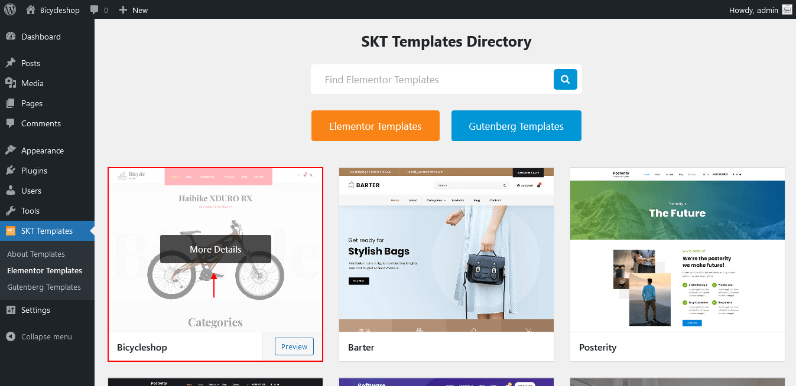The width and height of the screenshot is (796, 386).
Task: Click the SKT Templates logo icon
Action: [11, 231]
